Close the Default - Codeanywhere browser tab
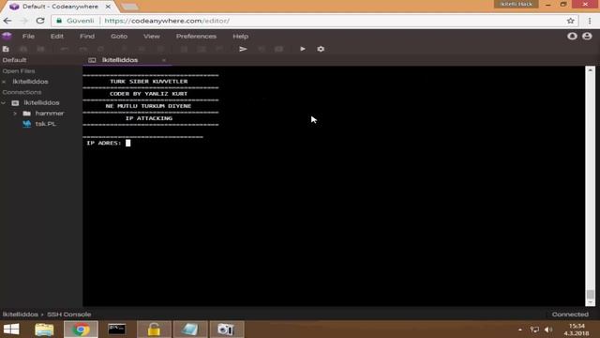 pyautogui.click(x=108, y=7)
